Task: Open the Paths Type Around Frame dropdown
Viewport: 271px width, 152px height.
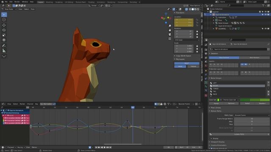Action: tap(252, 115)
